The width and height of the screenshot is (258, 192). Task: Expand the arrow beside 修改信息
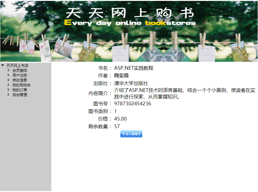click(8, 80)
